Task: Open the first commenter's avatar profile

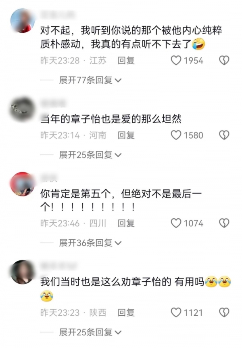Action: [x=22, y=21]
